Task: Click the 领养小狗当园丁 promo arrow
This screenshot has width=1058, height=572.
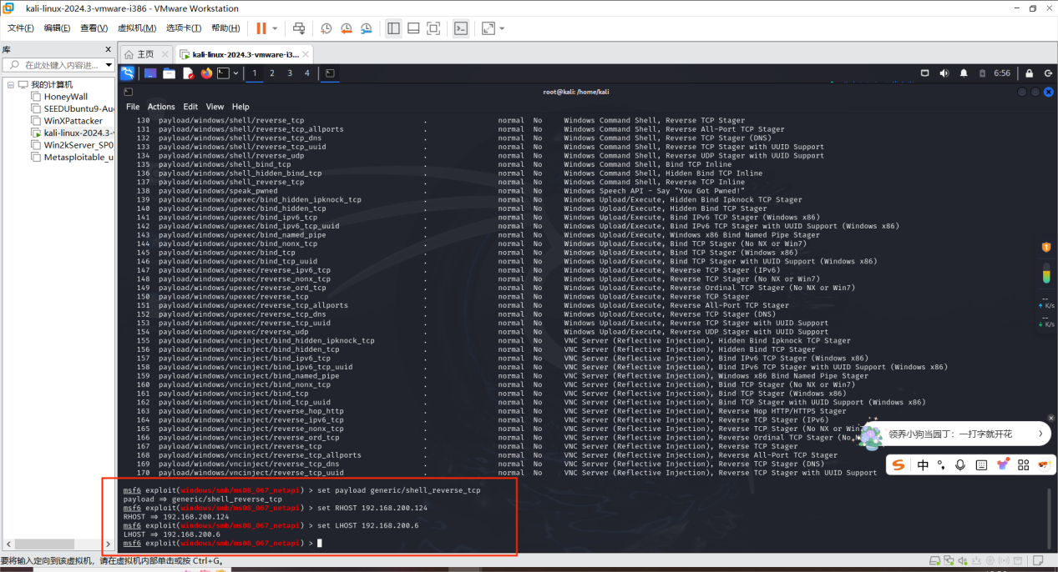Action: pos(1040,434)
